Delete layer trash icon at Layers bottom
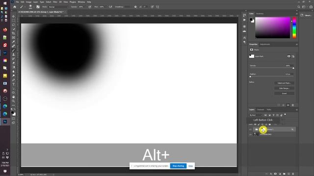The image size is (314, 176). point(293,174)
